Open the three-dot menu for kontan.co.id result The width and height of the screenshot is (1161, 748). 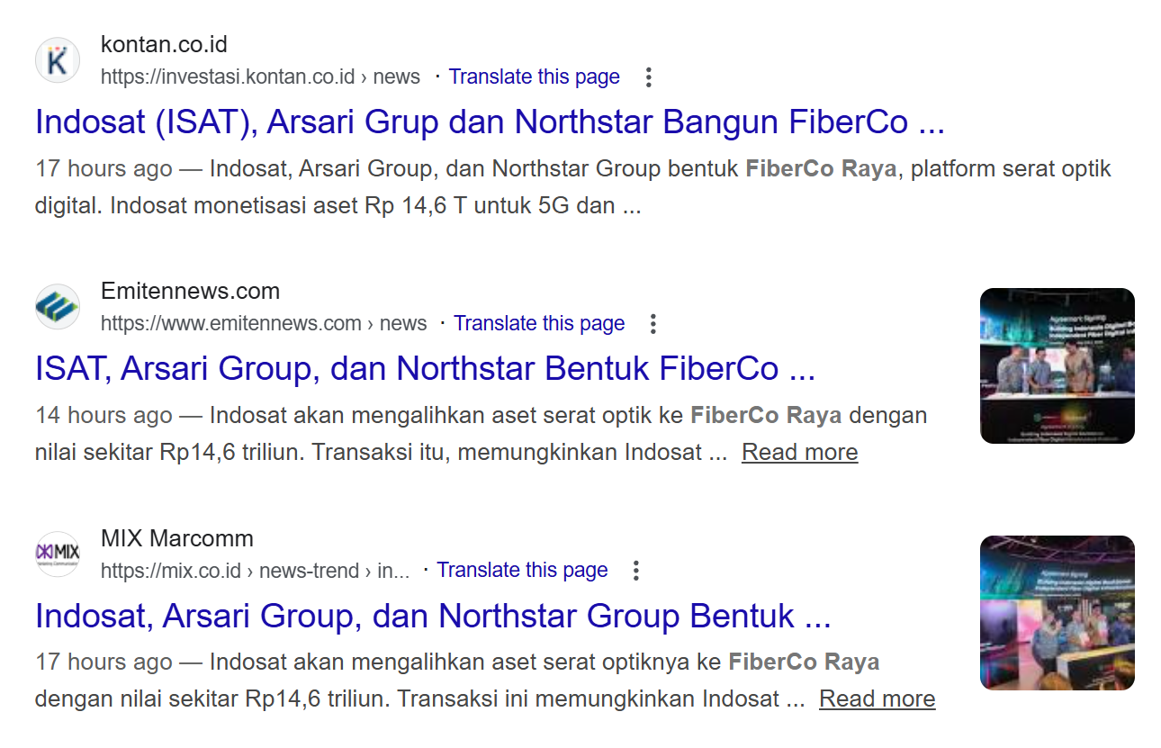(648, 77)
